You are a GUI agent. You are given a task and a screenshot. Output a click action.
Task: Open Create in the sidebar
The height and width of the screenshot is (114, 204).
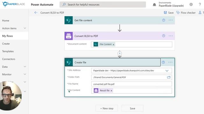(6, 44)
